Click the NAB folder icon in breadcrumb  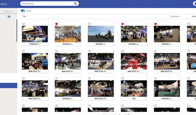(x=23, y=11)
